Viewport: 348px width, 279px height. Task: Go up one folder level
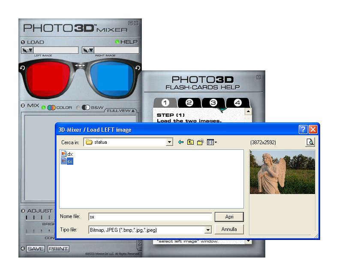coord(190,142)
